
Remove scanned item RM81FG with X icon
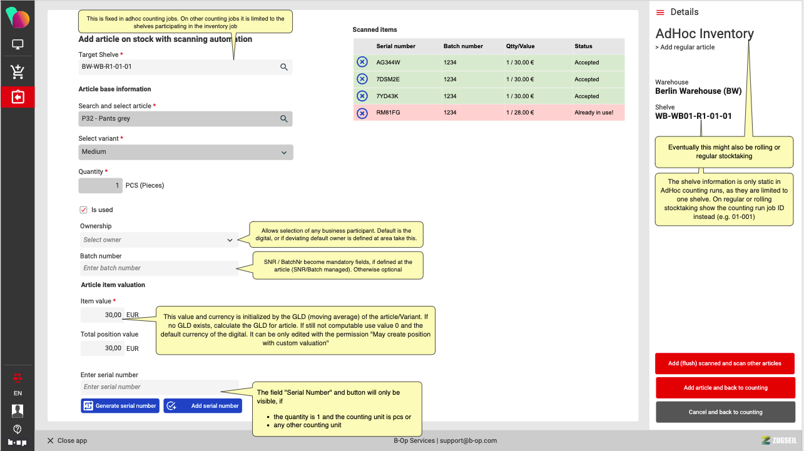(362, 113)
